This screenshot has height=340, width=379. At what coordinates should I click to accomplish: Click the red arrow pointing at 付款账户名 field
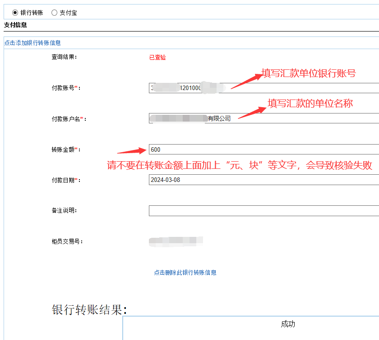251,113
